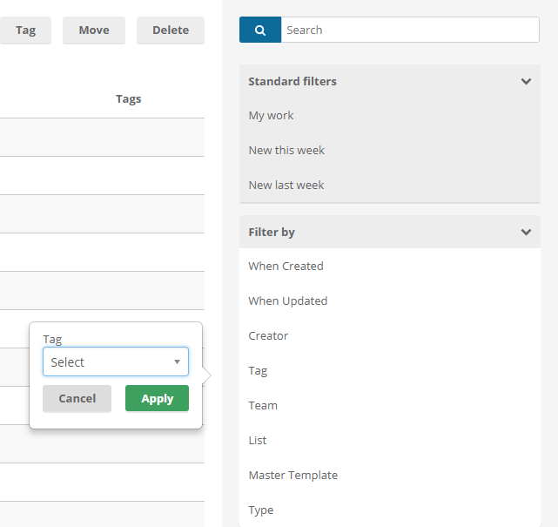Click the Move button
The width and height of the screenshot is (558, 527).
pyautogui.click(x=94, y=30)
